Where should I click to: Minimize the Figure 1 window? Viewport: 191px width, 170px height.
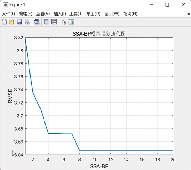[x=152, y=5]
